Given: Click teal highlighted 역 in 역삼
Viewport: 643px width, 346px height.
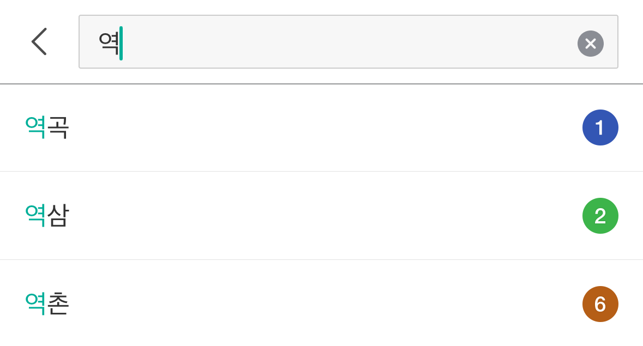Looking at the screenshot, I should 35,216.
